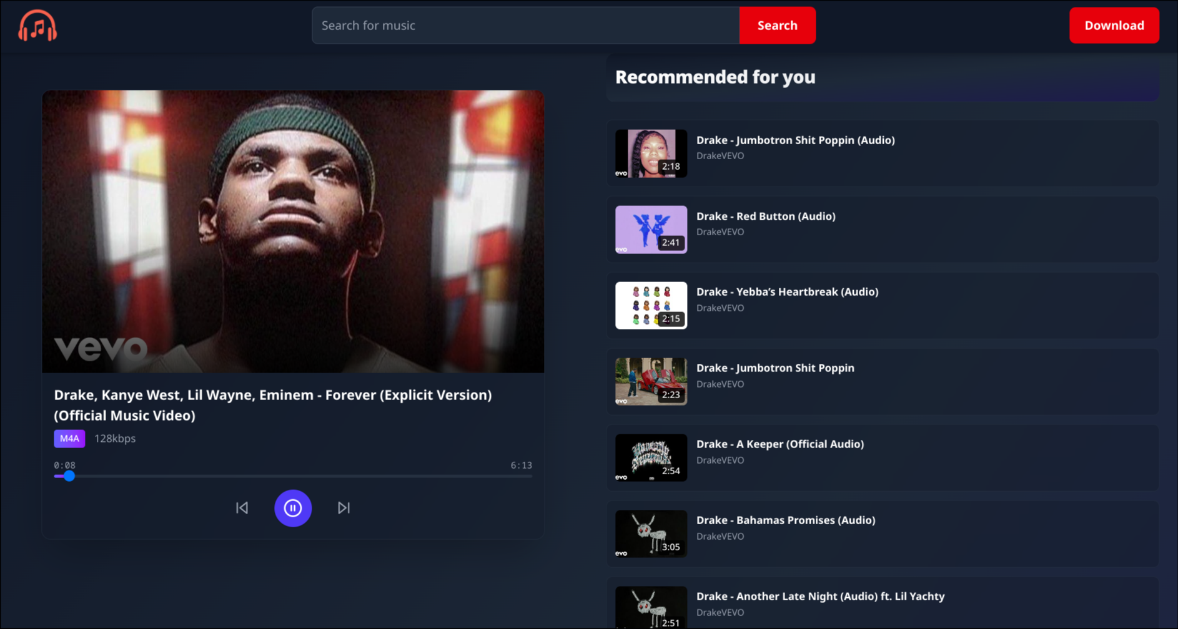Select 'Drake - A Keeper (Official Audio)'
Viewport: 1178px width, 629px height.
pos(780,444)
